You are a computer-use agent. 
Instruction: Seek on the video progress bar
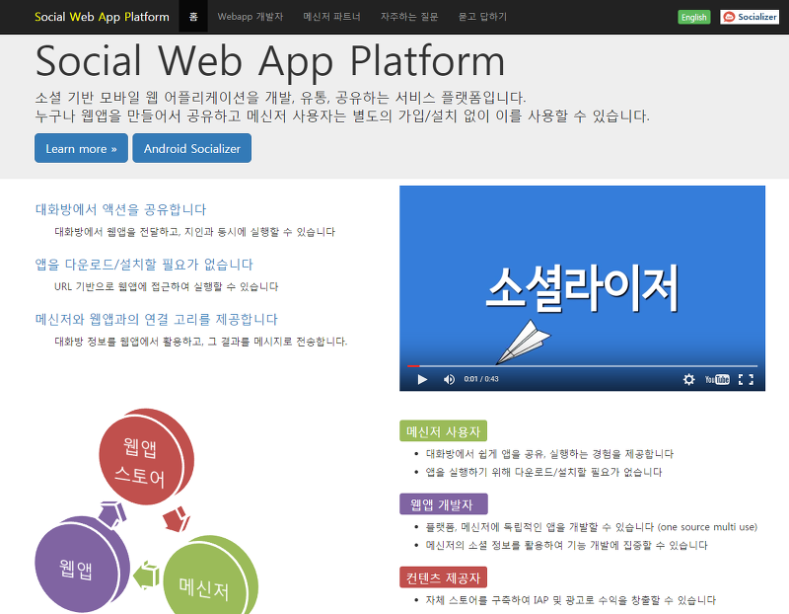(x=582, y=366)
